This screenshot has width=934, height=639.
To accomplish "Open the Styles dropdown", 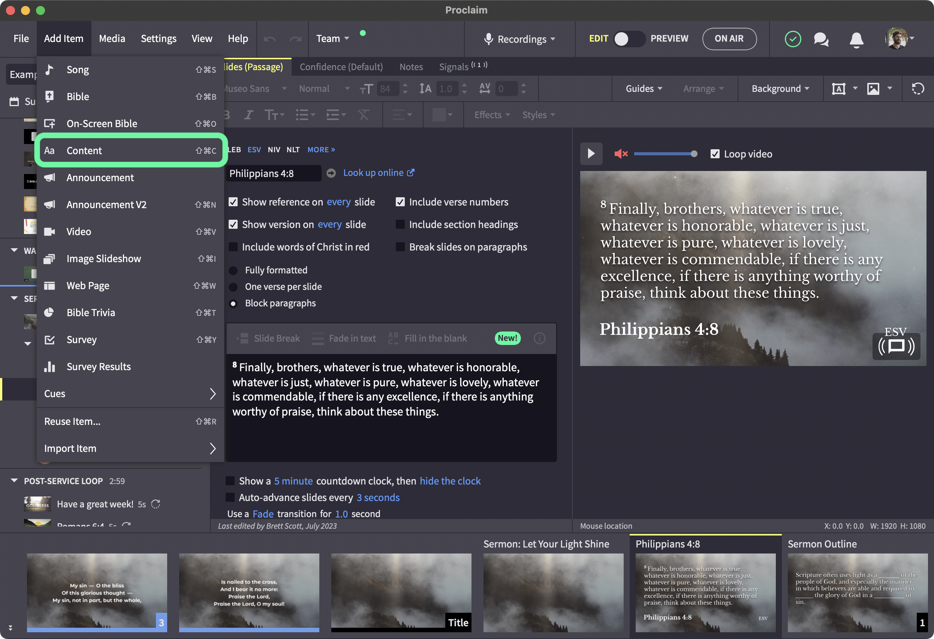I will click(539, 115).
